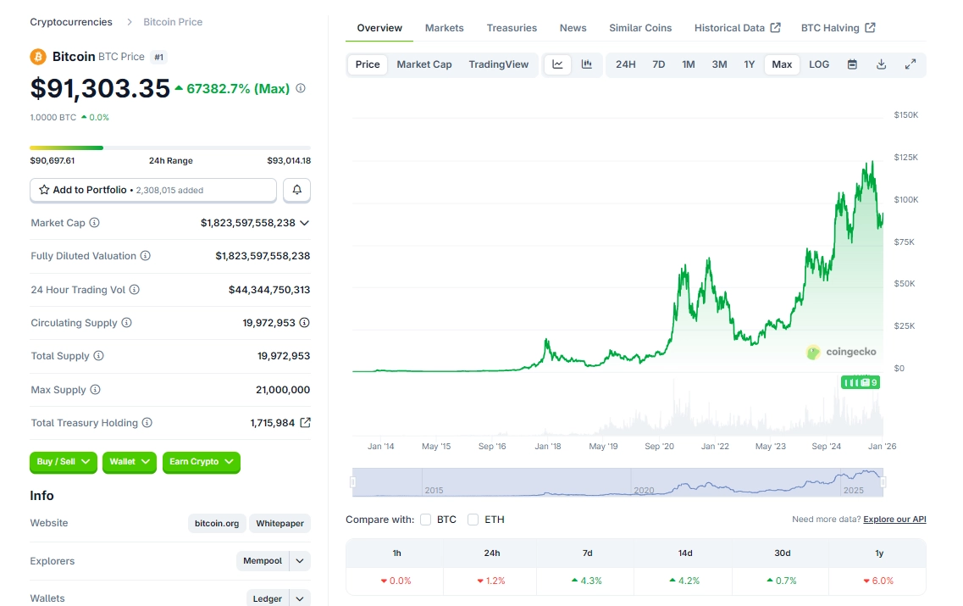Toggle LOG scale on the chart
This screenshot has width=963, height=606.
[x=818, y=64]
